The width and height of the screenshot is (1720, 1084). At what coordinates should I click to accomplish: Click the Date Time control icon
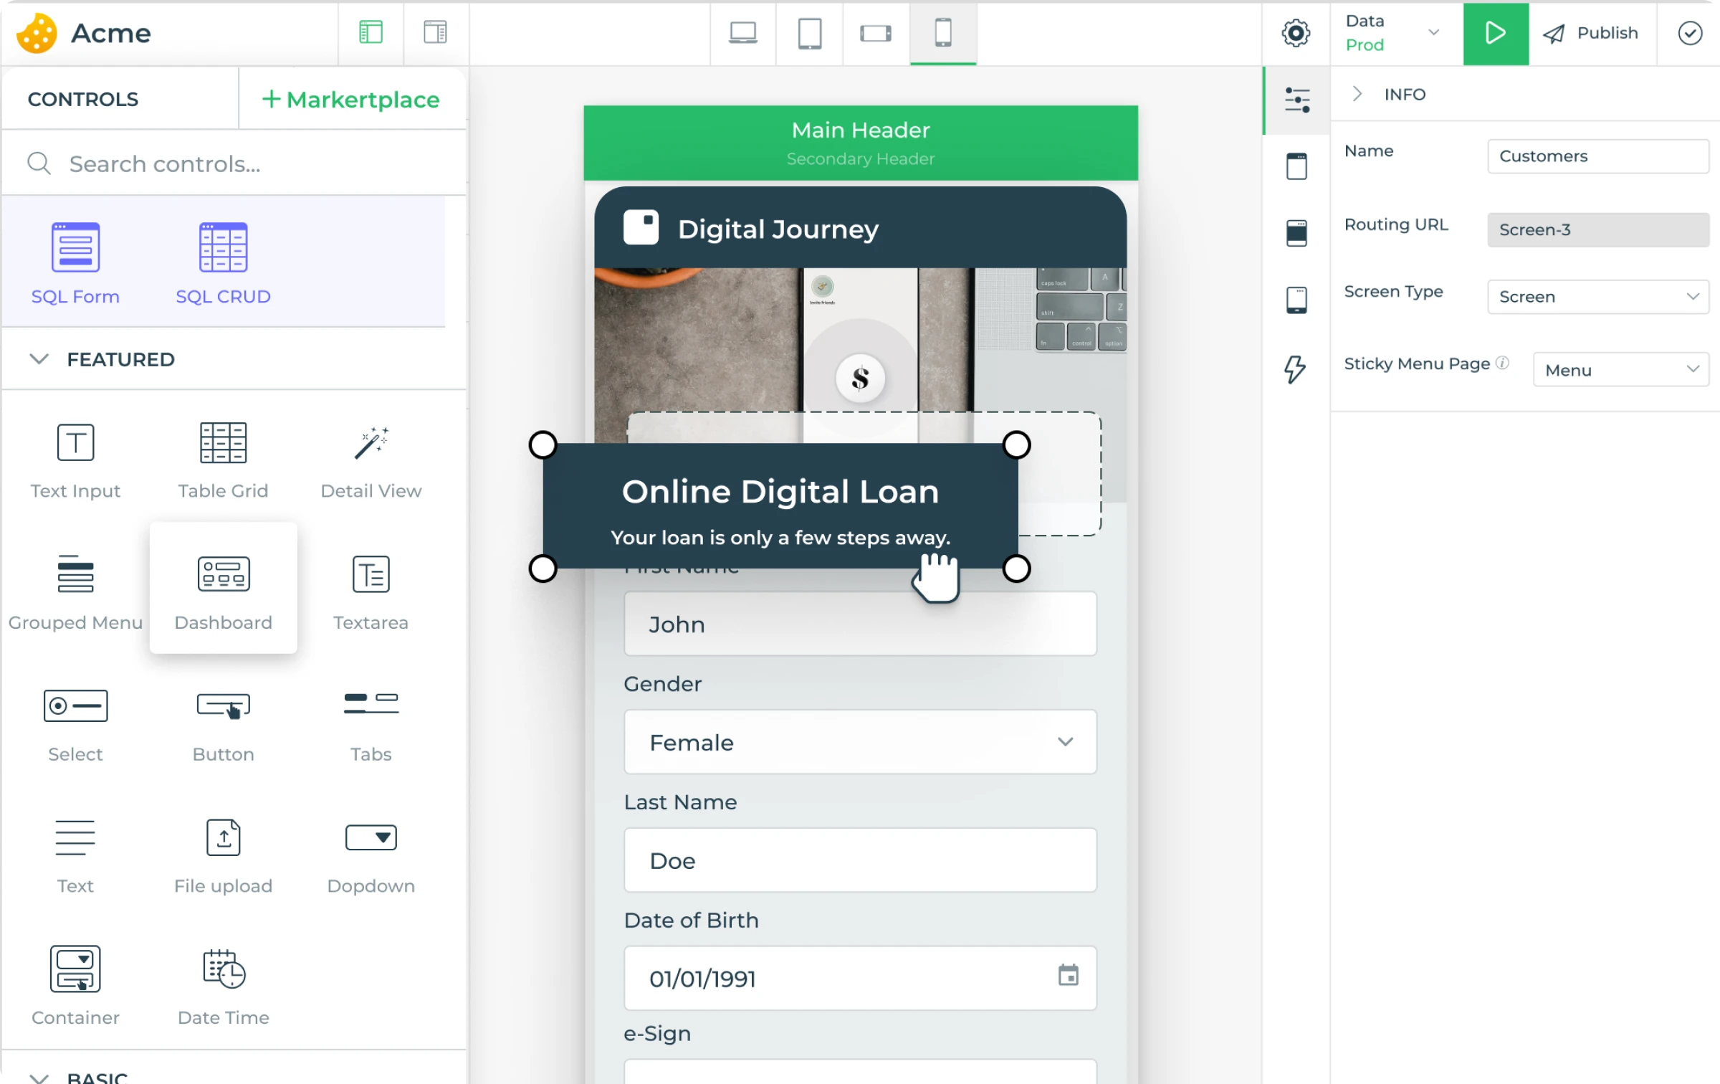[x=224, y=969]
